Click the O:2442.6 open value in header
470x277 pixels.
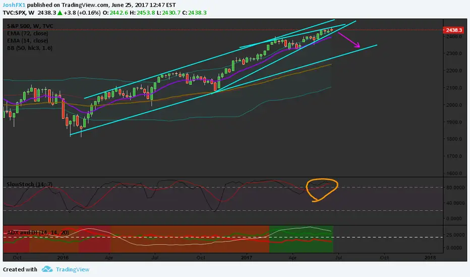[x=115, y=13]
